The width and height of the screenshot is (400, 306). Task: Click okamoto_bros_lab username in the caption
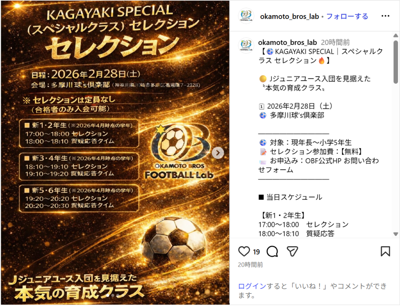287,42
